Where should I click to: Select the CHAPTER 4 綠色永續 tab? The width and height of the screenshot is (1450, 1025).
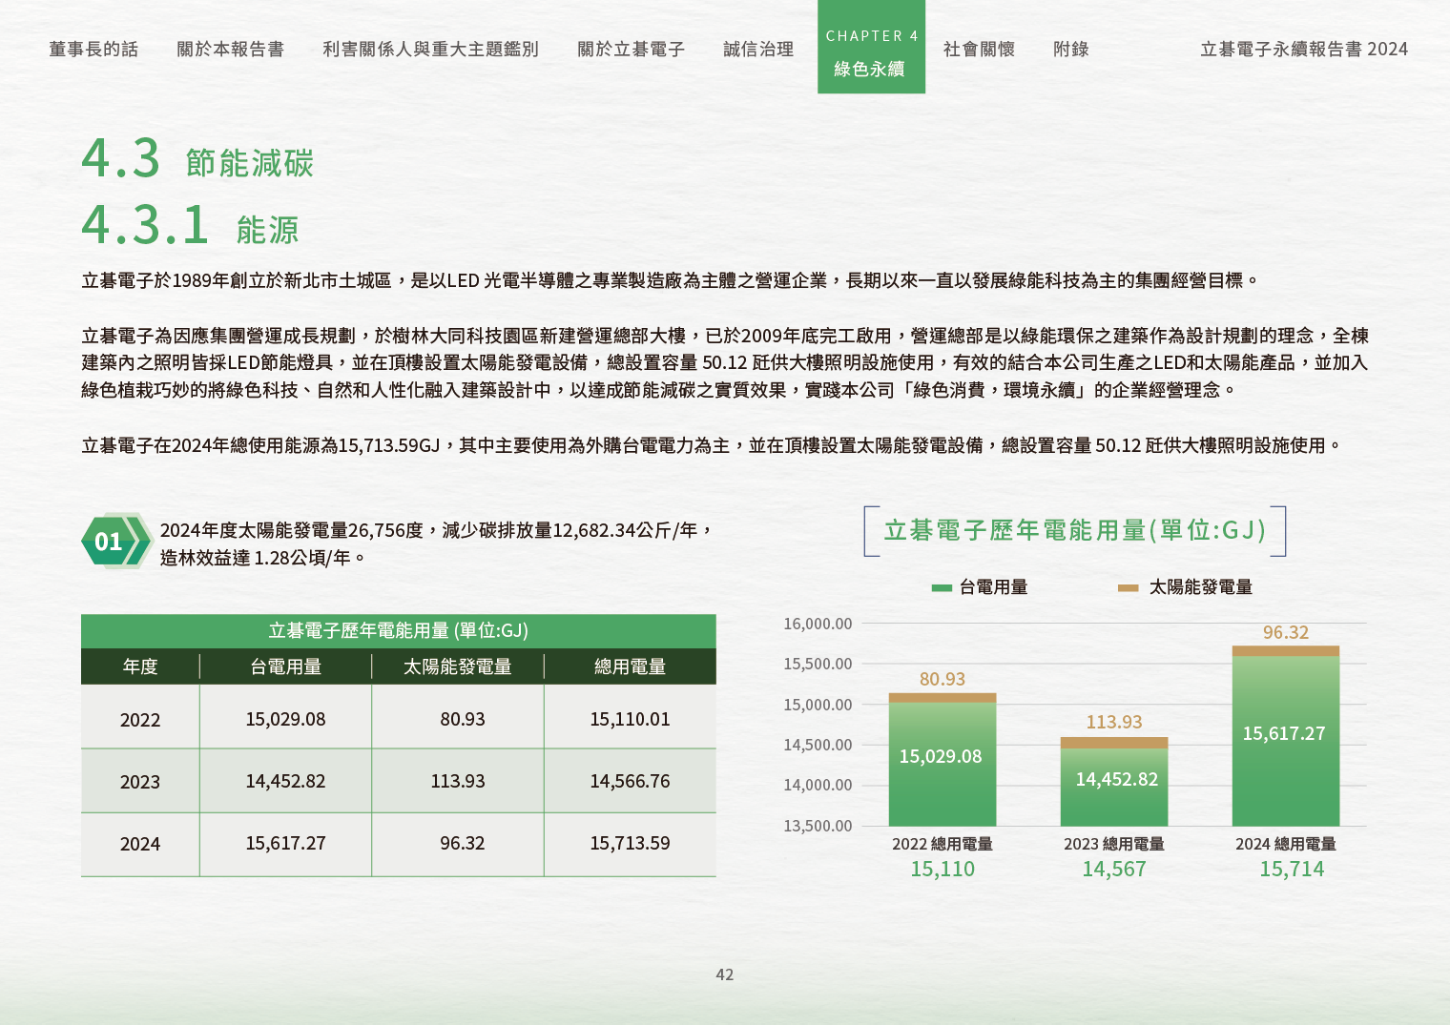click(x=871, y=47)
